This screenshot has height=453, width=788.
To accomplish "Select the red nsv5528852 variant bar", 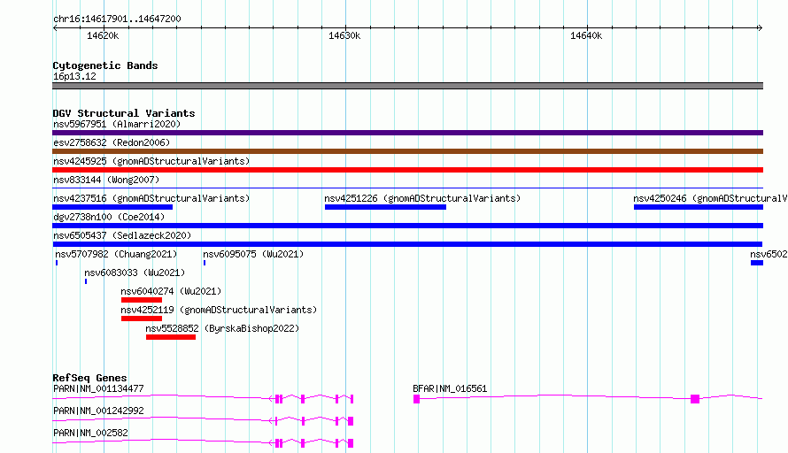I will [x=171, y=337].
